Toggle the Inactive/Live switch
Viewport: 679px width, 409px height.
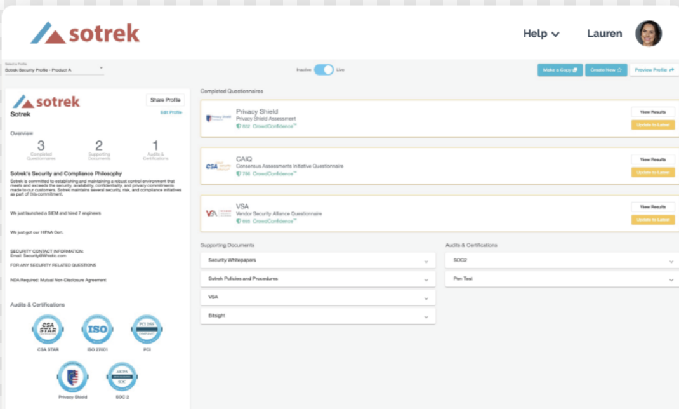point(324,70)
